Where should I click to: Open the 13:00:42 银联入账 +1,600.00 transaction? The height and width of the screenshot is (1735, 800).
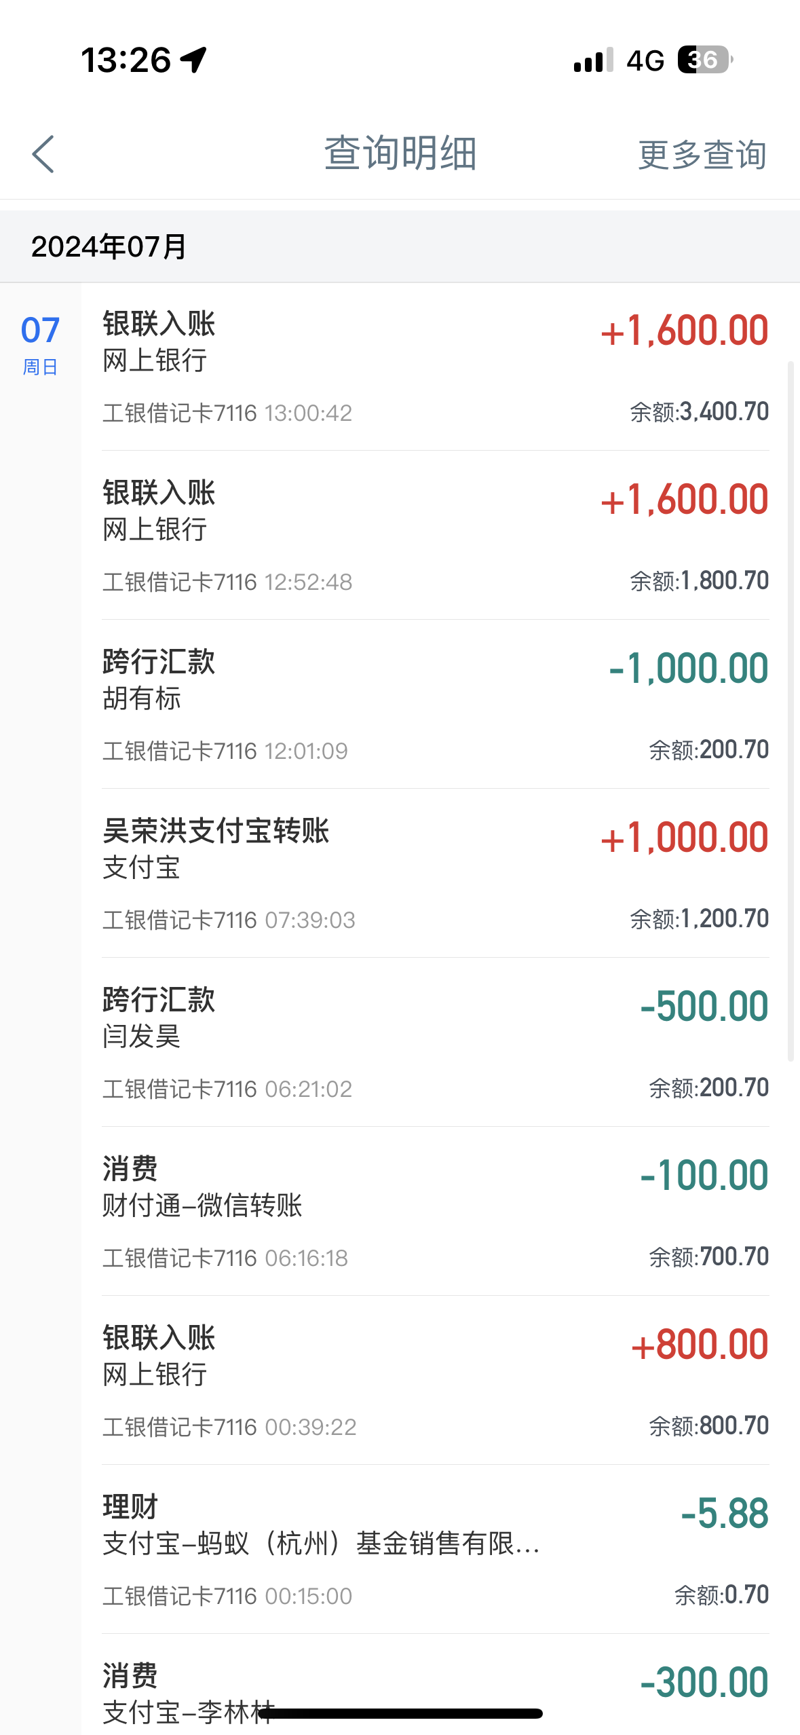[434, 367]
